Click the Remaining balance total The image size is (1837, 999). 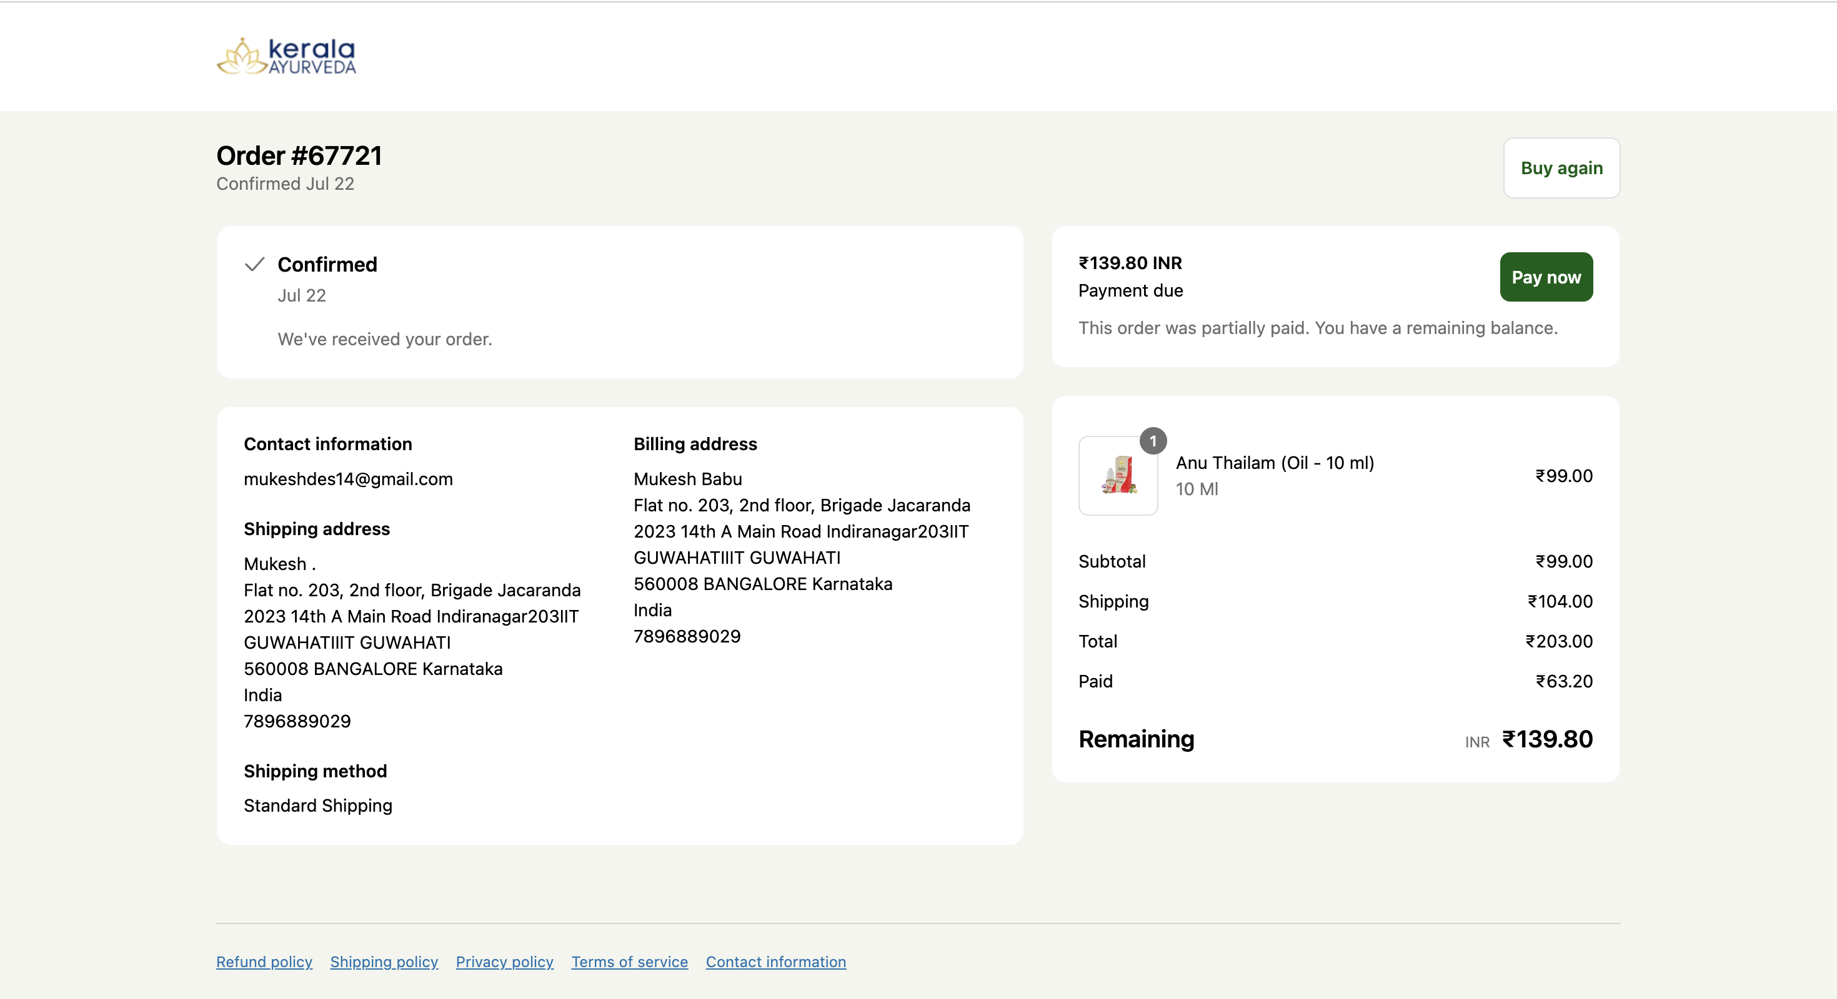(x=1546, y=740)
